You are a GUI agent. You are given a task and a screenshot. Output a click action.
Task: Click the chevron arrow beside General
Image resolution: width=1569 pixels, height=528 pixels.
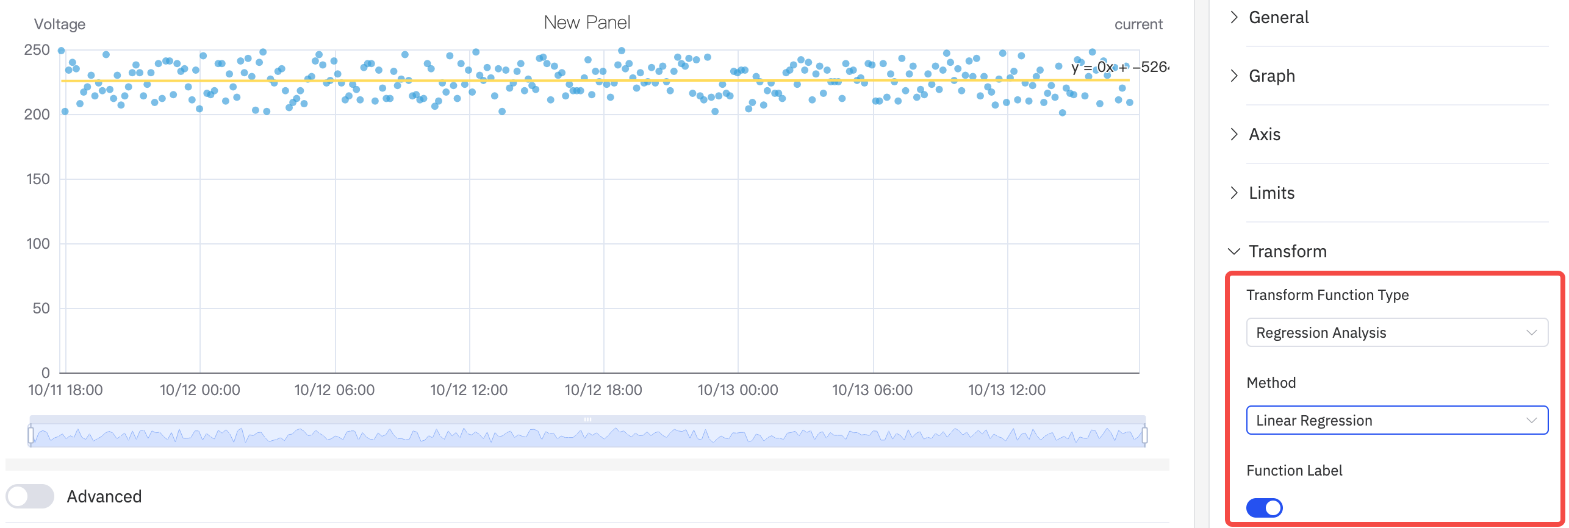[1234, 17]
